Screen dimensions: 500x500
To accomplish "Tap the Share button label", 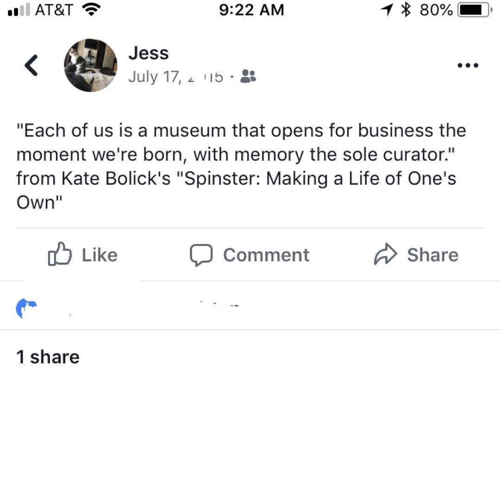I will [433, 254].
